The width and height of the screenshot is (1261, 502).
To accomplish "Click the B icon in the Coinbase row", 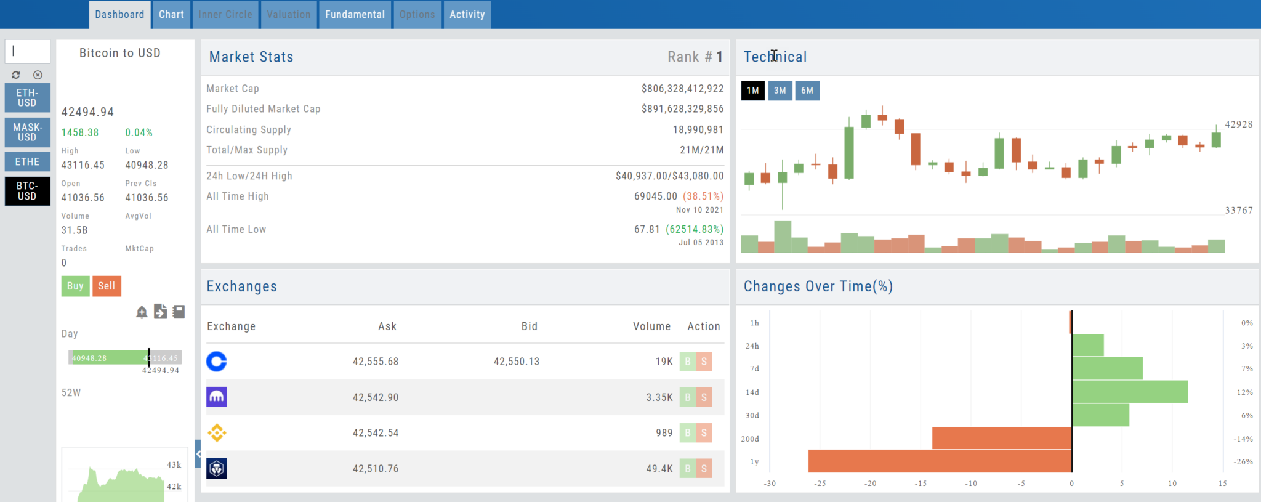I will click(x=688, y=362).
